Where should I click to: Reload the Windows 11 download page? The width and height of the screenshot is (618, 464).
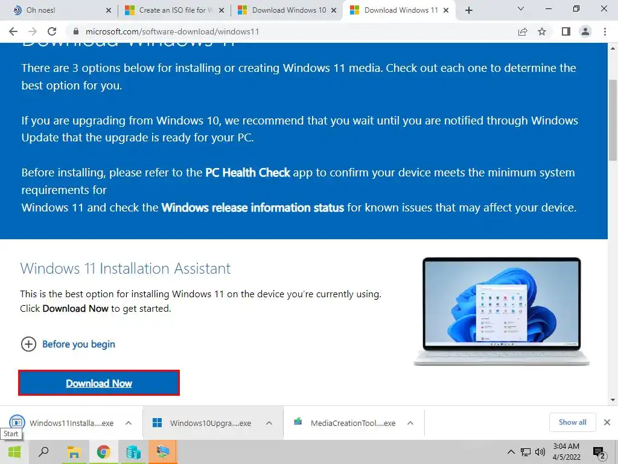52,31
